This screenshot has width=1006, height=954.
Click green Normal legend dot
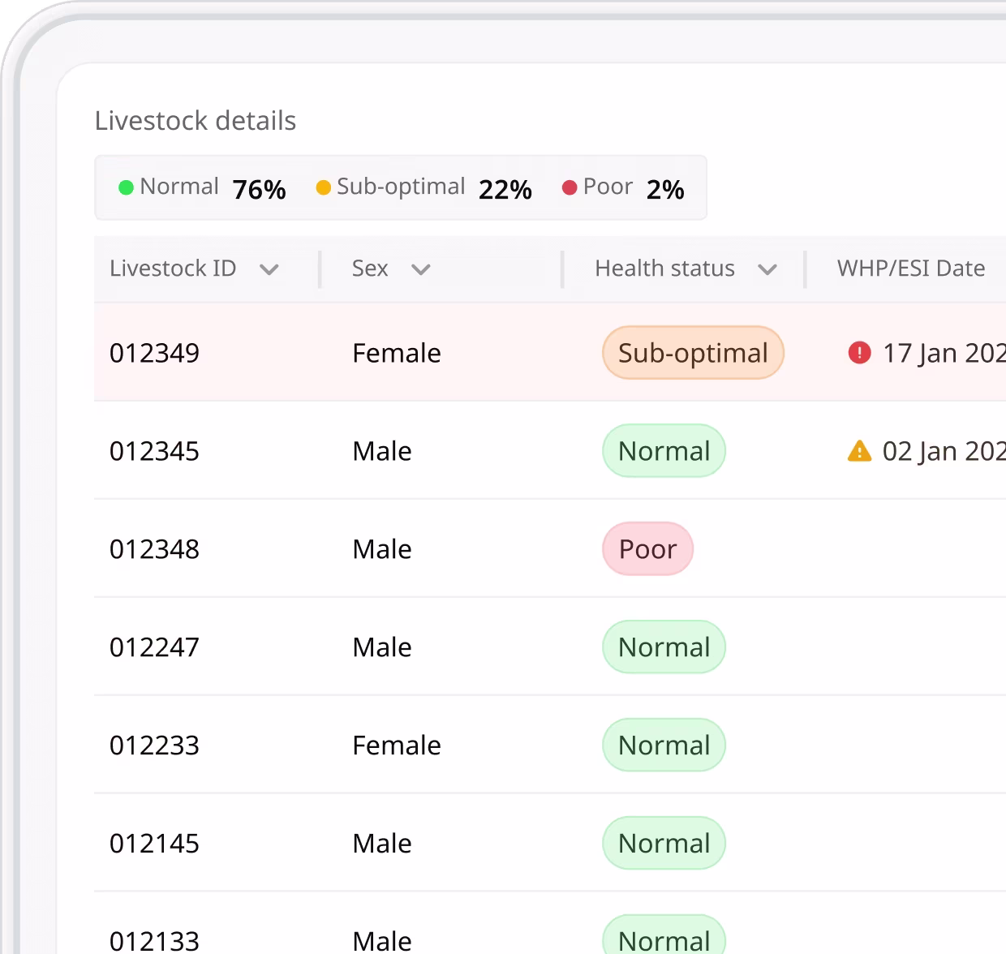coord(126,187)
